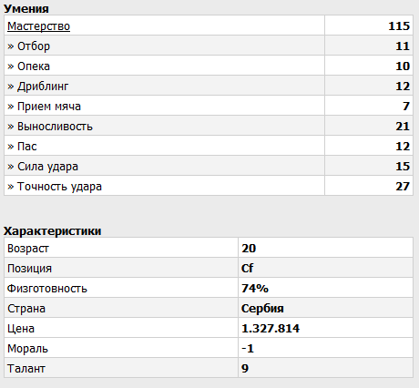
Task: Click the Умения section heading
Action: click(x=26, y=8)
